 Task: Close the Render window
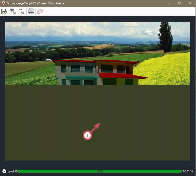pos(190,3)
